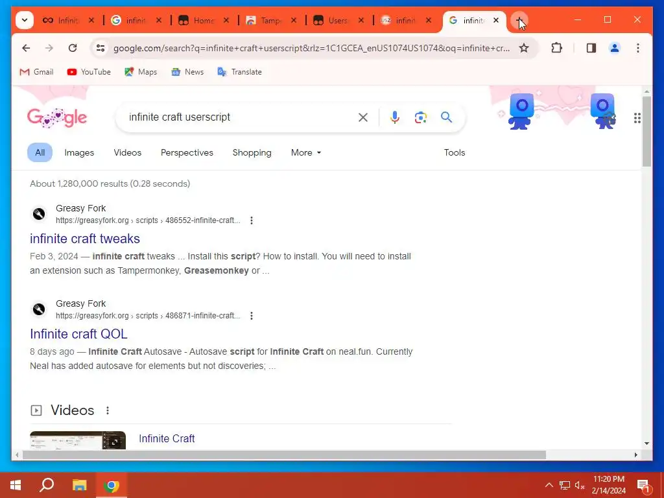Open Translate bookmark
Screen dimensions: 664x498
240,72
